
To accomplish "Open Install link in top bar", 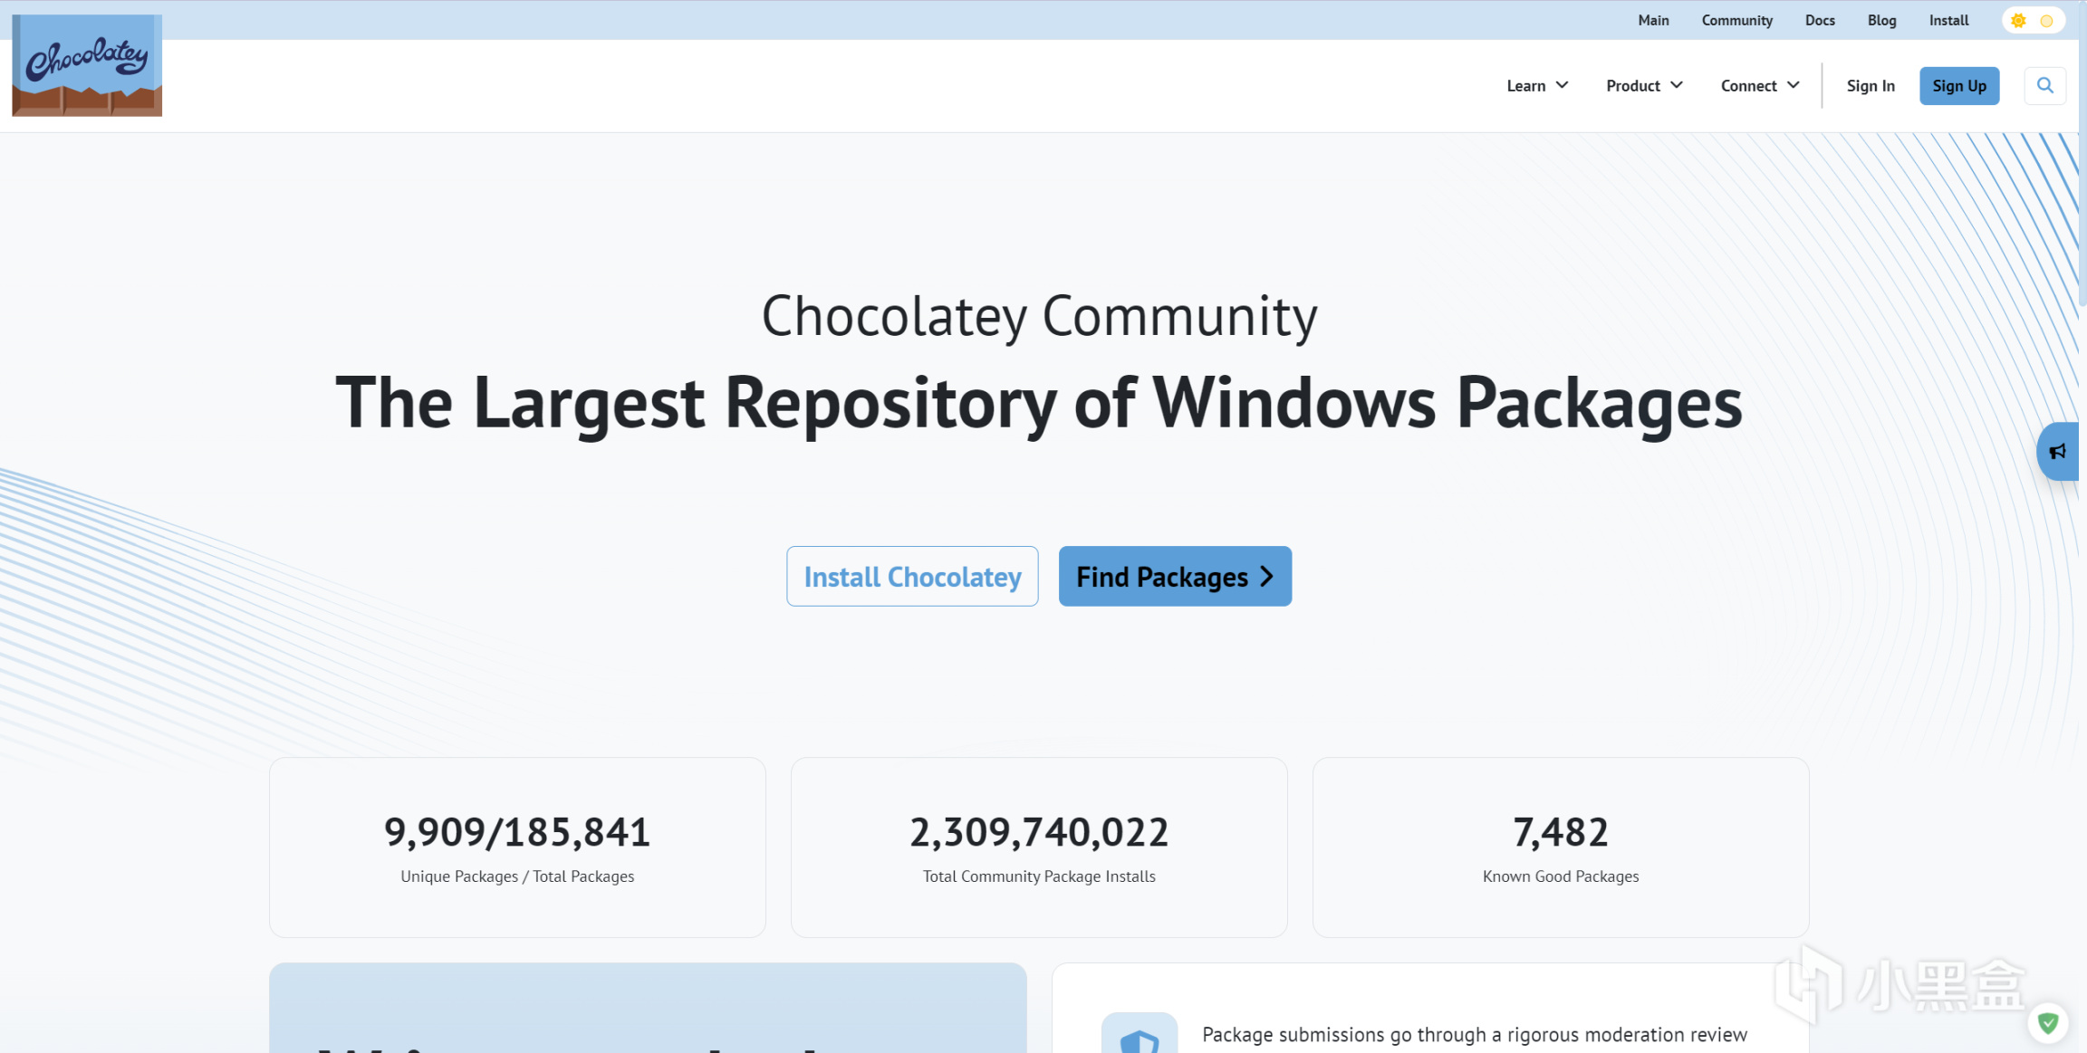I will (1948, 20).
